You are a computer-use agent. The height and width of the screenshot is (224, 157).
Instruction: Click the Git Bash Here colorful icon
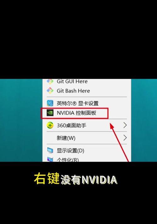pyautogui.click(x=50, y=90)
